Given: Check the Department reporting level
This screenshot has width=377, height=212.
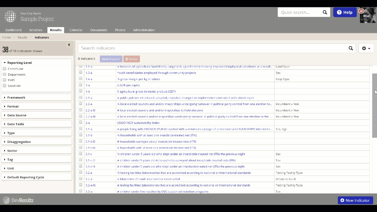Looking at the screenshot, I should 4,74.
